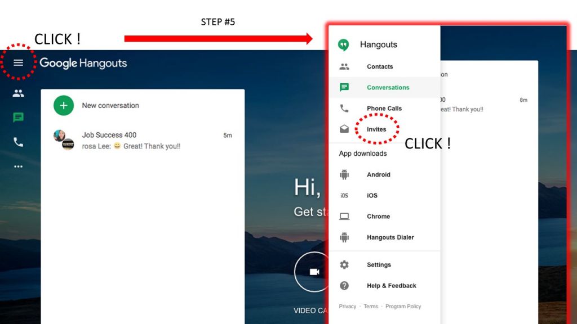
Task: Open the Program Policy link
Action: pos(403,307)
